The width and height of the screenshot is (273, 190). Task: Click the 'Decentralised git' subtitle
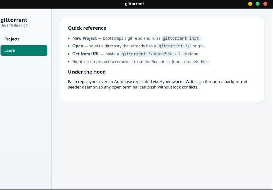(14, 25)
